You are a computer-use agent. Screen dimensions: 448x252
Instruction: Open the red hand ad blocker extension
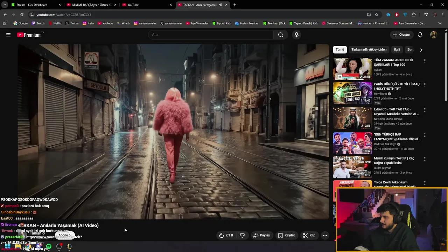click(x=397, y=15)
